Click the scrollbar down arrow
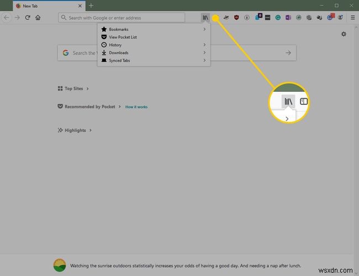This screenshot has height=276, width=359. (x=356, y=273)
